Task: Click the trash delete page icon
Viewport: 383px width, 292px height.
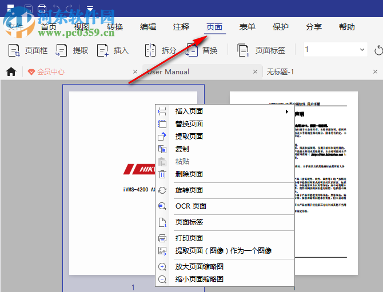Action: 162,174
